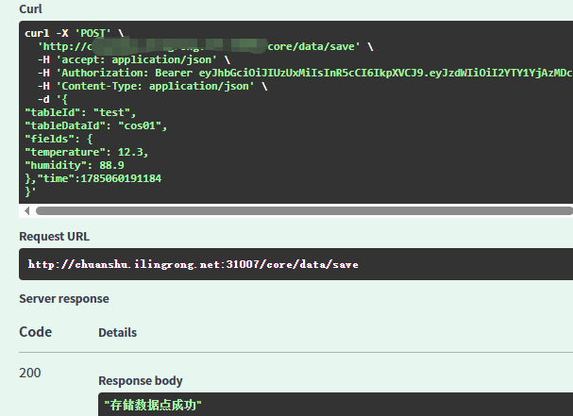Click the 'Curl' section heading
Image resolution: width=573 pixels, height=416 pixels.
click(x=30, y=8)
